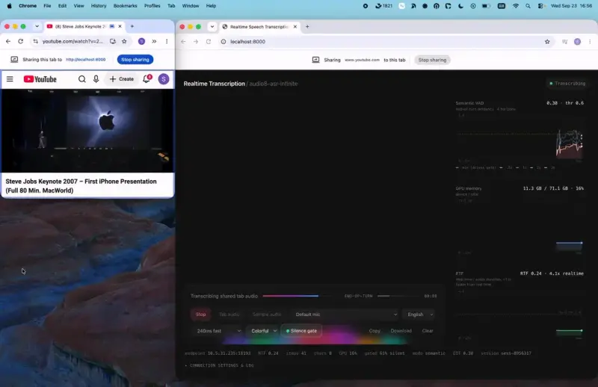Open tab search dropdown in YouTube window
This screenshot has height=387, width=598.
[37, 26]
